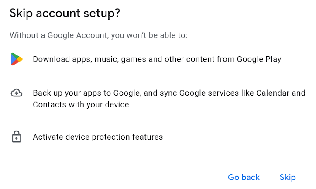Select the "Back up your apps to Google" text
This screenshot has width=316, height=189.
169,93
